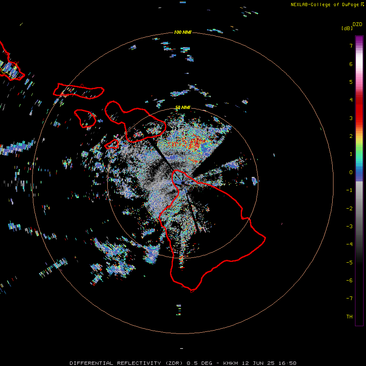Click the -5 value on color scale
Viewport: 366px width, 366px height.
tap(349, 263)
